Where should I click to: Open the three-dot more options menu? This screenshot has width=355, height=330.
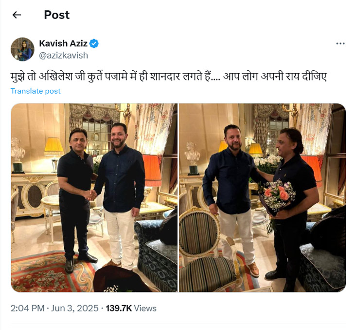click(x=340, y=43)
